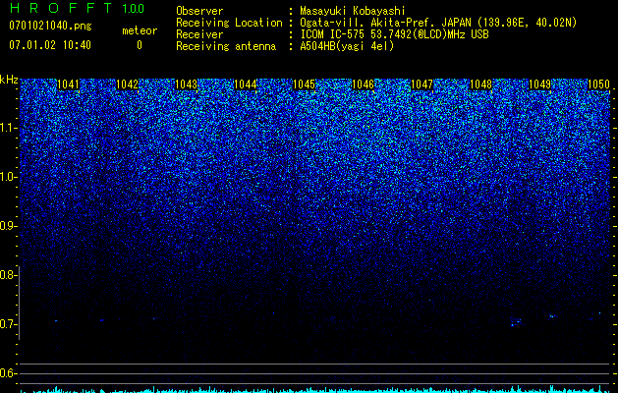Click the 0.8 frequency axis label
Viewport: 618px width, 393px height.
tap(8, 275)
